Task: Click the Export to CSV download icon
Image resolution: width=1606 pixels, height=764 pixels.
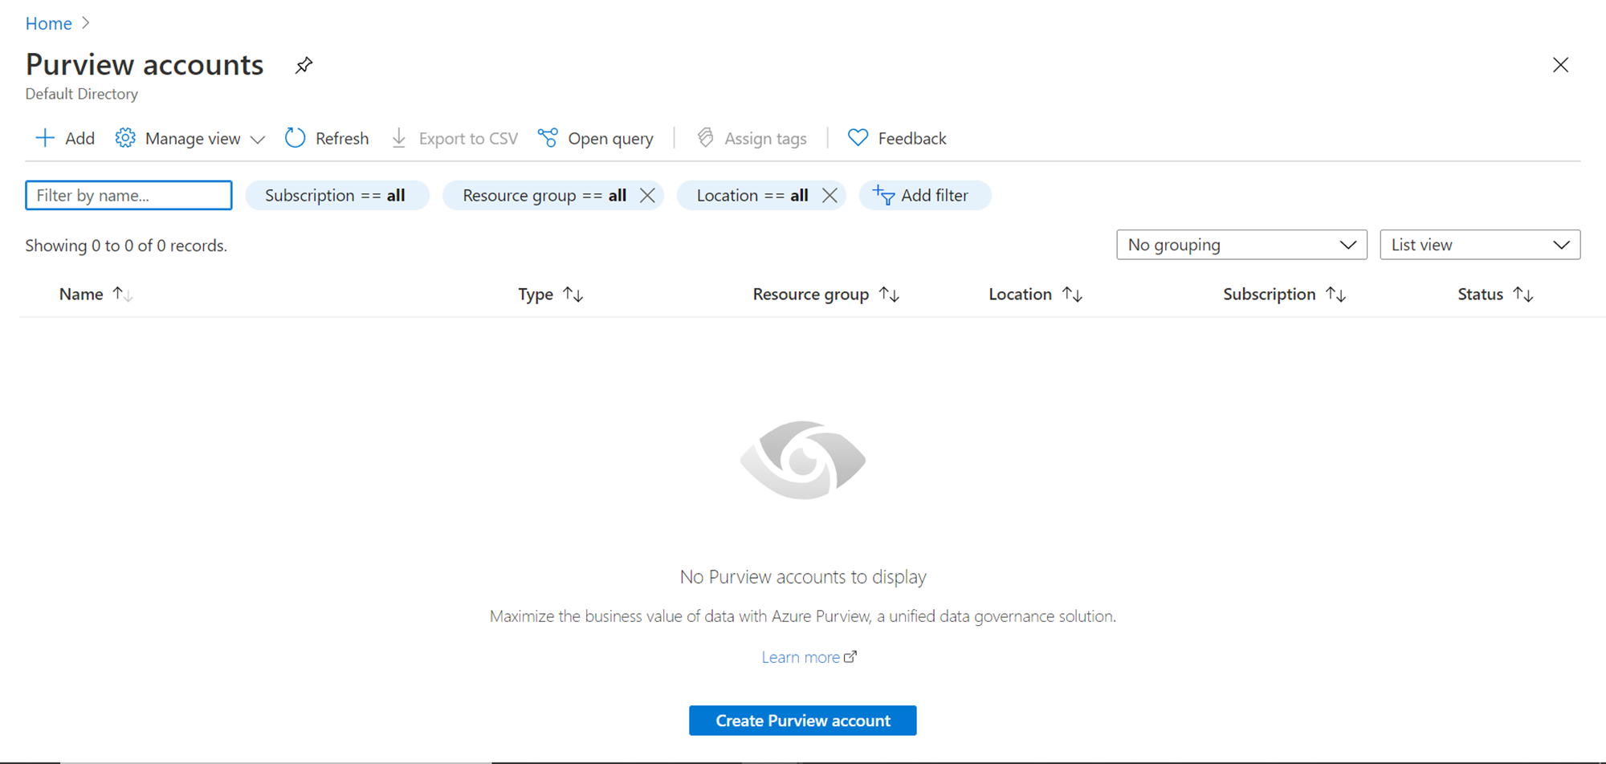Action: click(x=399, y=138)
